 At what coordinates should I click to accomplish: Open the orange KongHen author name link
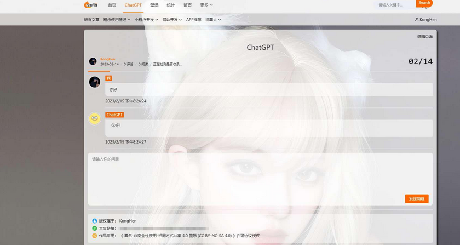pos(108,59)
